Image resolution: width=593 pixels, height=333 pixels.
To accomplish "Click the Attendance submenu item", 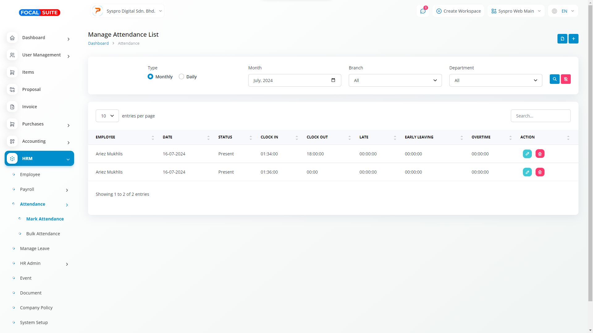I will point(32,204).
